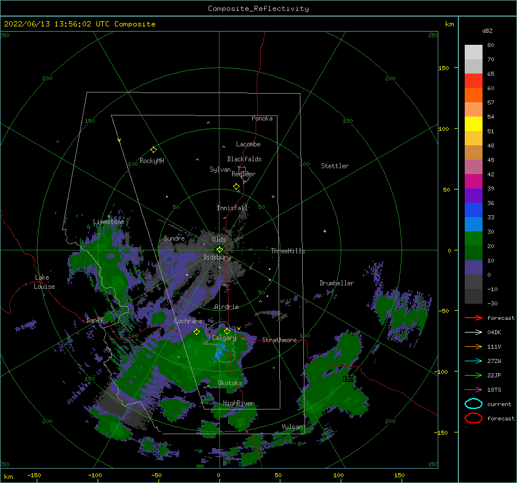517x483 pixels.
Task: Click the Airdrie city label
Action: click(x=226, y=307)
